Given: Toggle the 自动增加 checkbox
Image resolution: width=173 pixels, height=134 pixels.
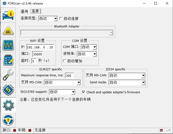Looking at the screenshot, I should pos(64,61).
